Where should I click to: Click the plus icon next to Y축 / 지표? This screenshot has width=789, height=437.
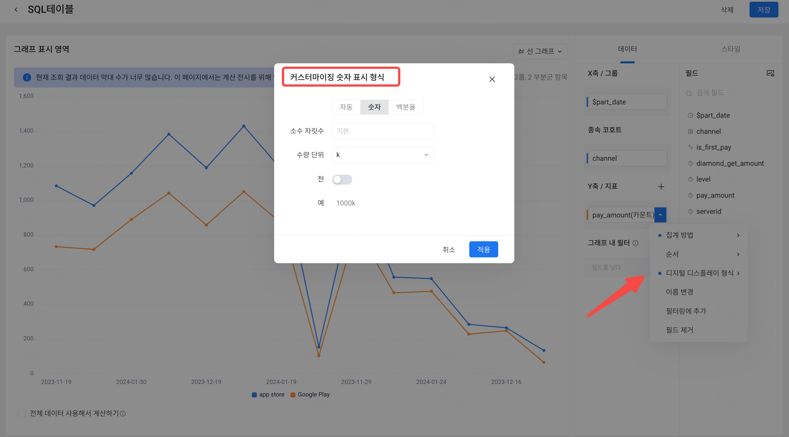coord(661,187)
